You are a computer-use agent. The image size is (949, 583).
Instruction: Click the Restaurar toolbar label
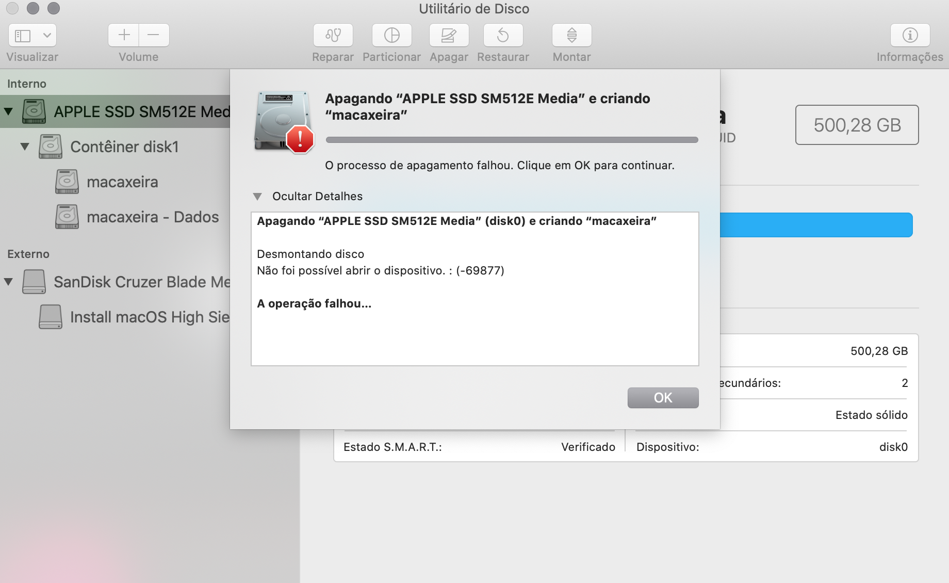pos(503,57)
